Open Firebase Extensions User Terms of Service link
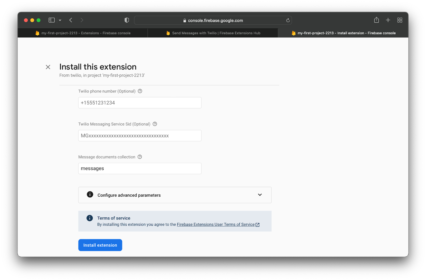 pyautogui.click(x=216, y=224)
